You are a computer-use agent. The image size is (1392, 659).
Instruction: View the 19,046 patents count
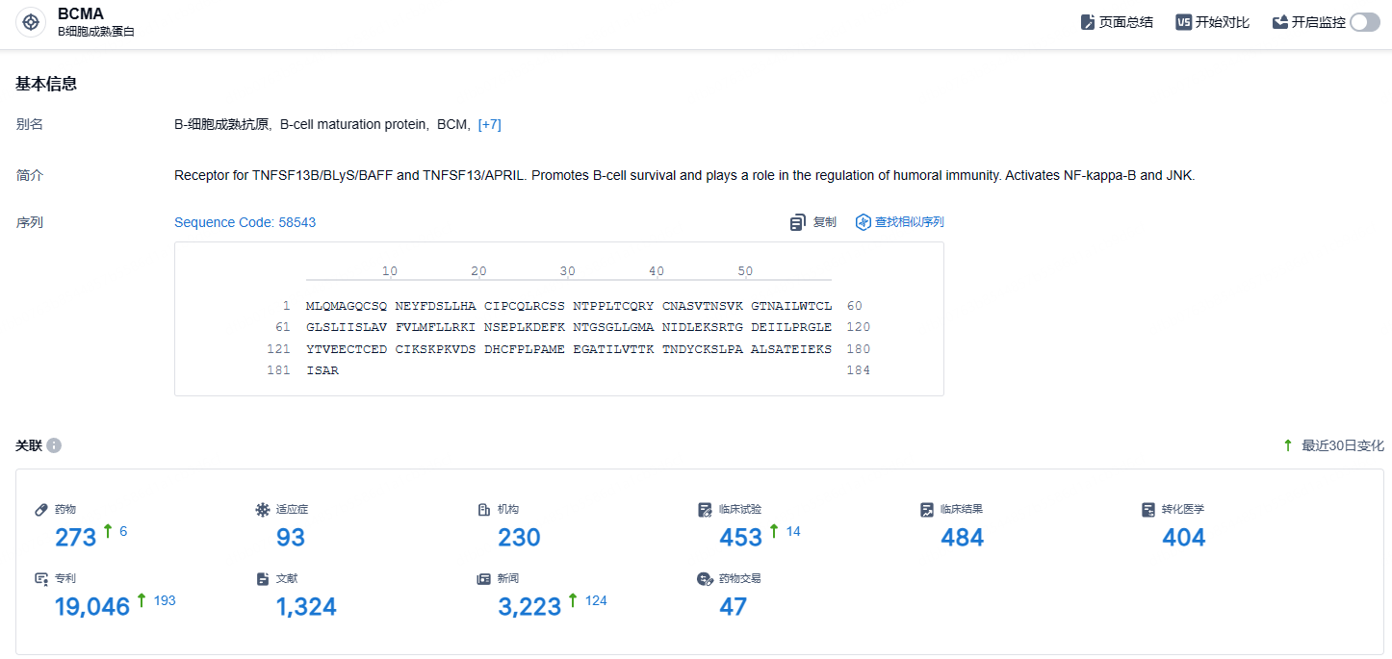pos(92,606)
